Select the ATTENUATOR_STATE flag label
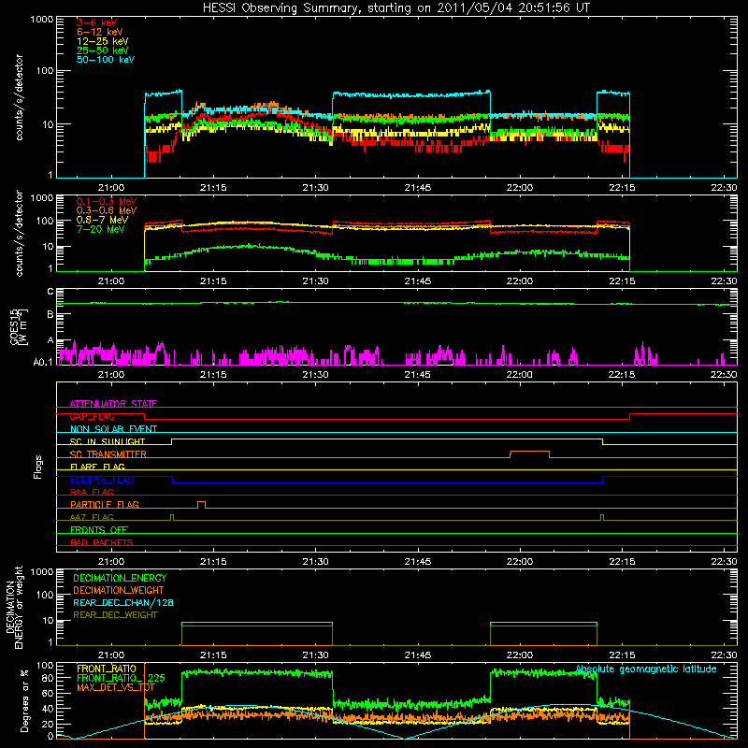 coord(113,404)
